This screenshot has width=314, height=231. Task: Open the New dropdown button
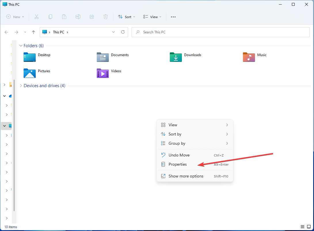click(x=15, y=17)
